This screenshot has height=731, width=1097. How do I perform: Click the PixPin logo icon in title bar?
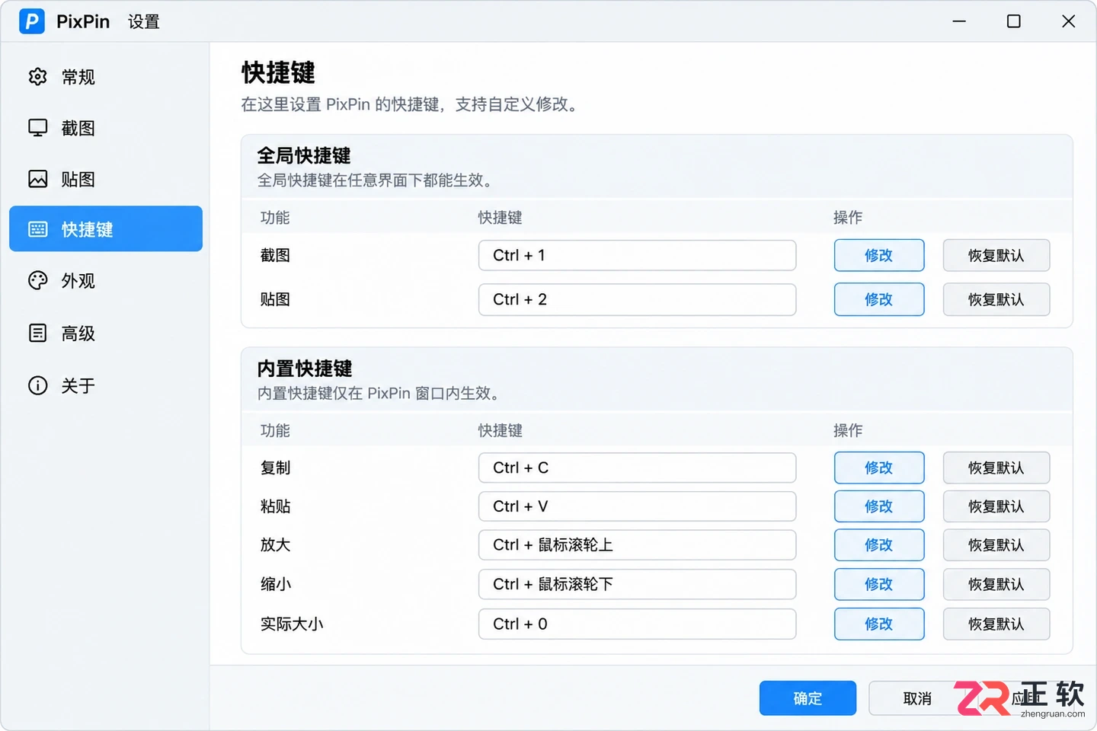[x=32, y=21]
